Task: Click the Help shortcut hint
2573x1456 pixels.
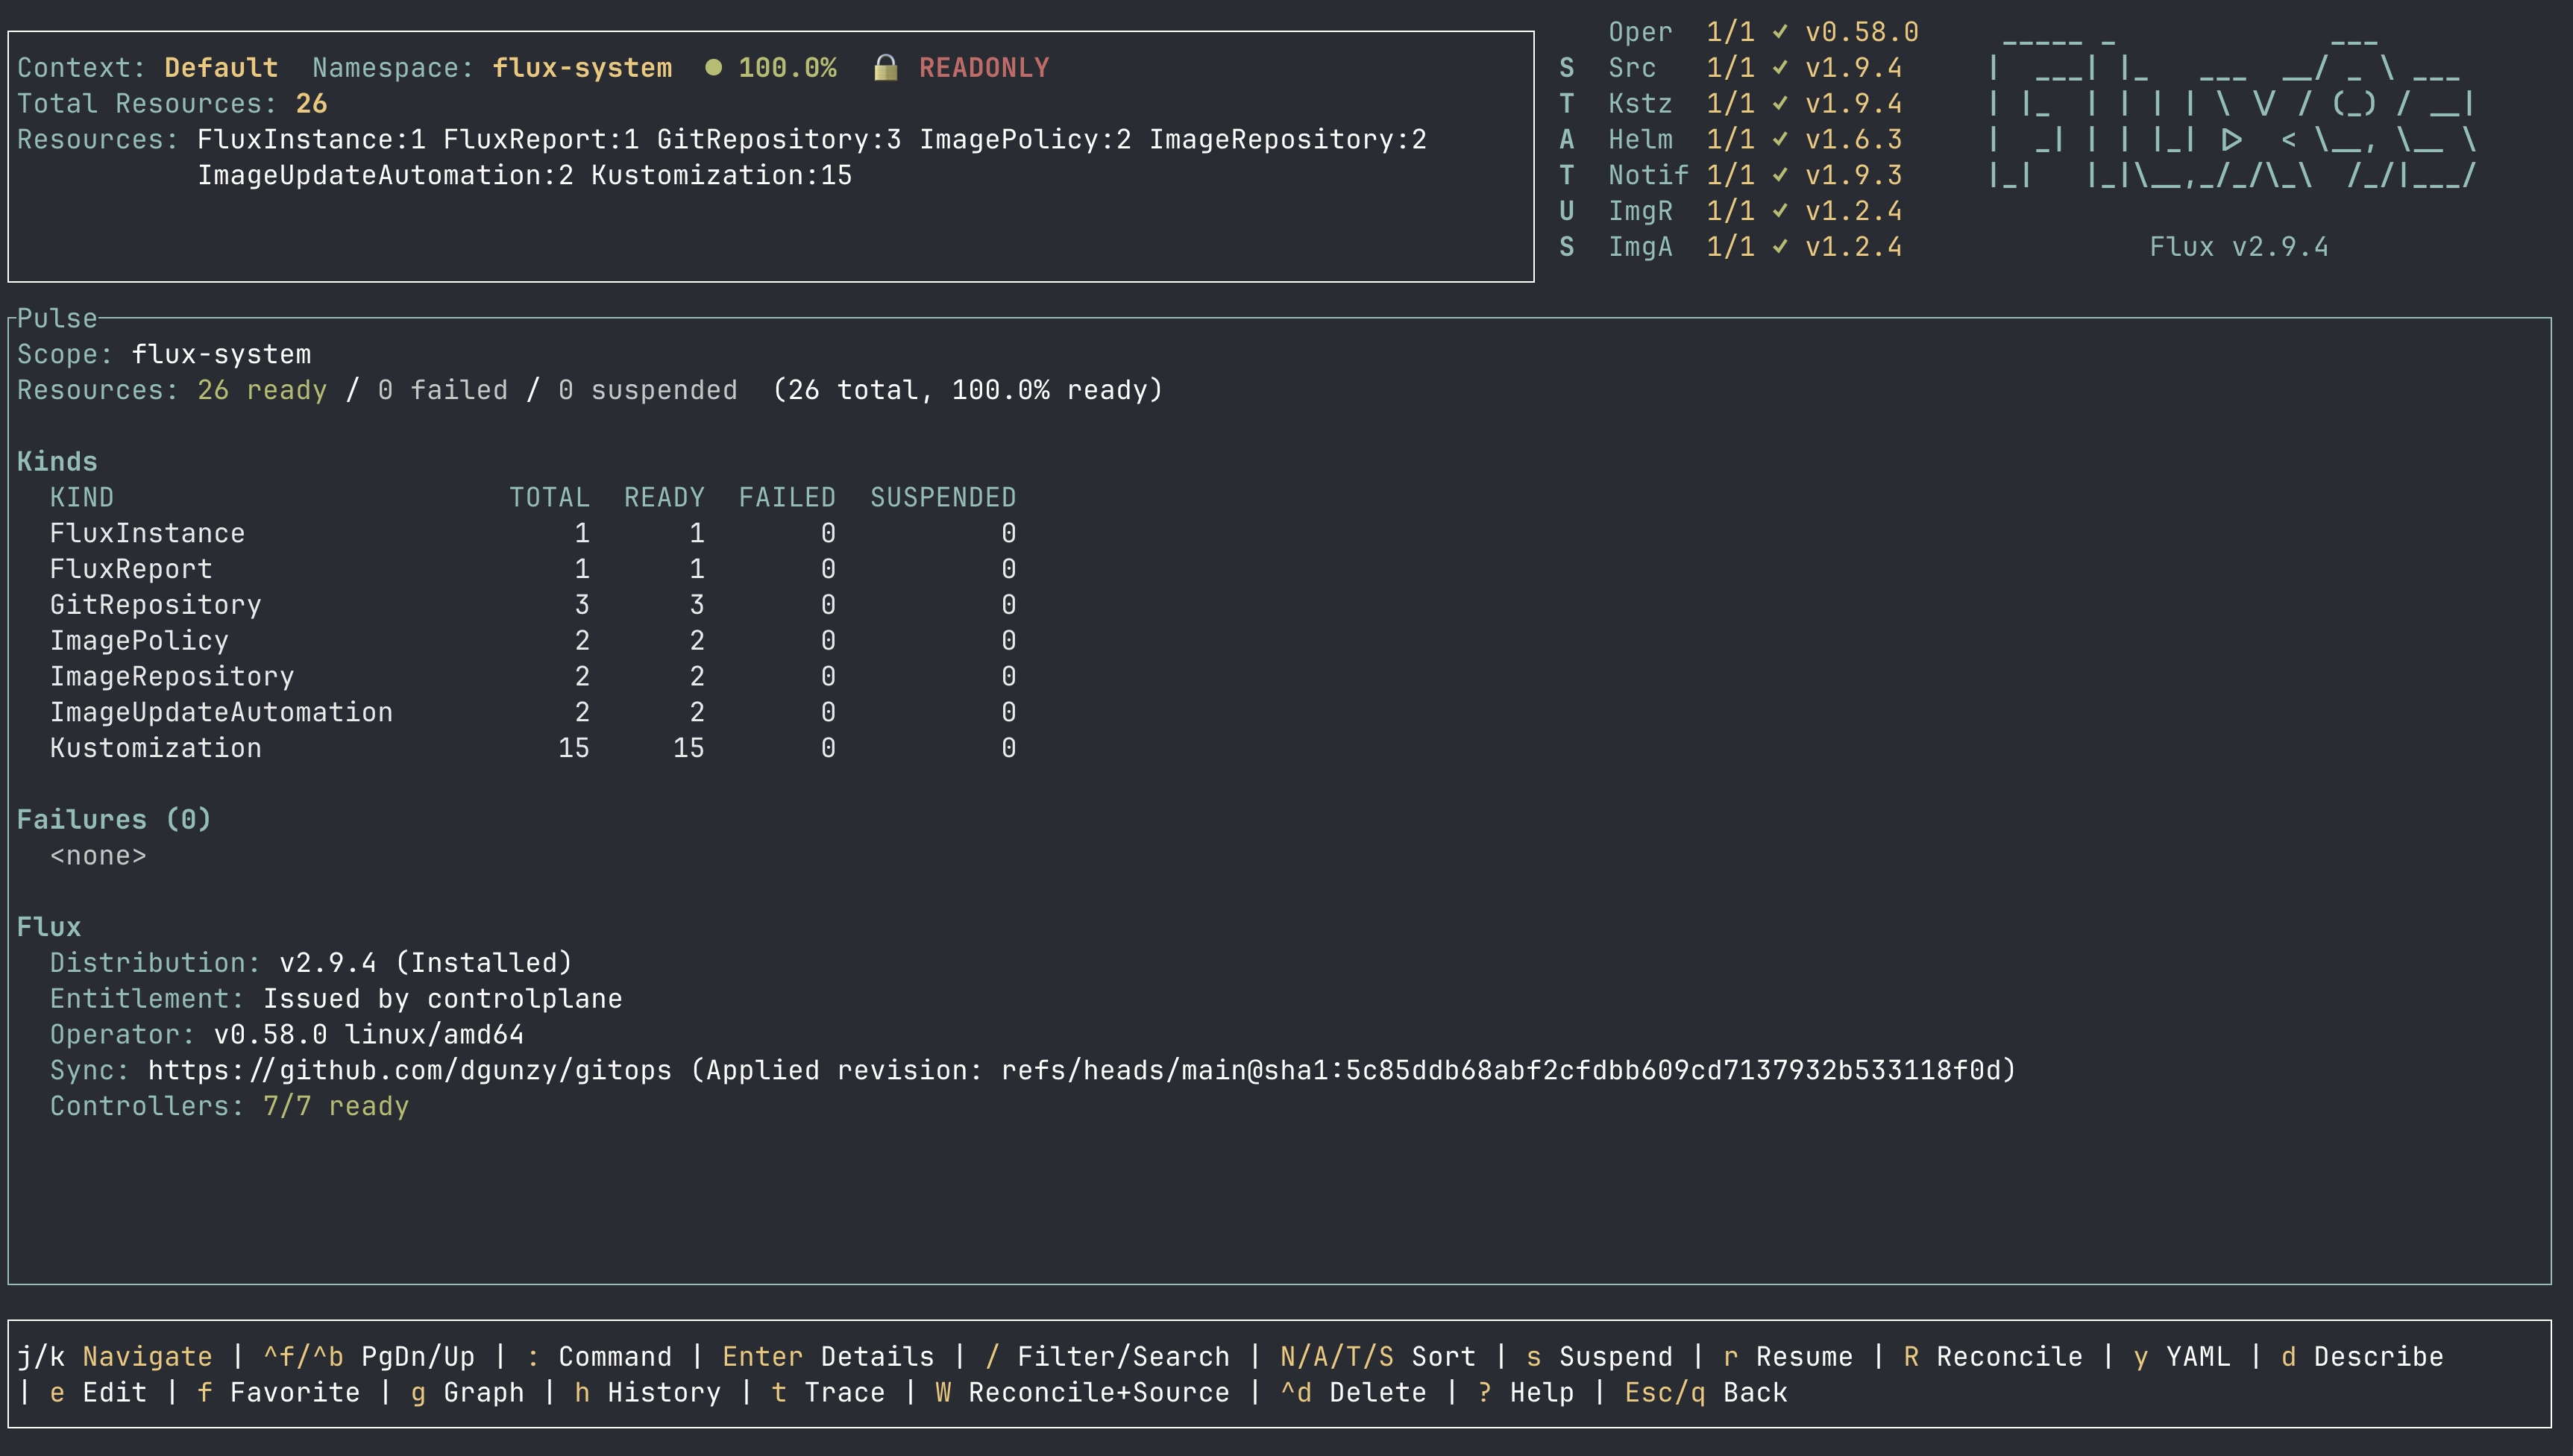Action: (x=1525, y=1393)
